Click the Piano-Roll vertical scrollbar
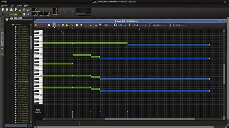 point(224,74)
